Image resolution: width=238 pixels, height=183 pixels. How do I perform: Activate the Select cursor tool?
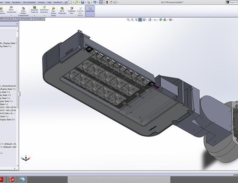(101, 2)
